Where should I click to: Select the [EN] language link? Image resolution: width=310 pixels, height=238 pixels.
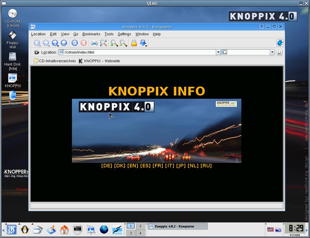pos(132,166)
